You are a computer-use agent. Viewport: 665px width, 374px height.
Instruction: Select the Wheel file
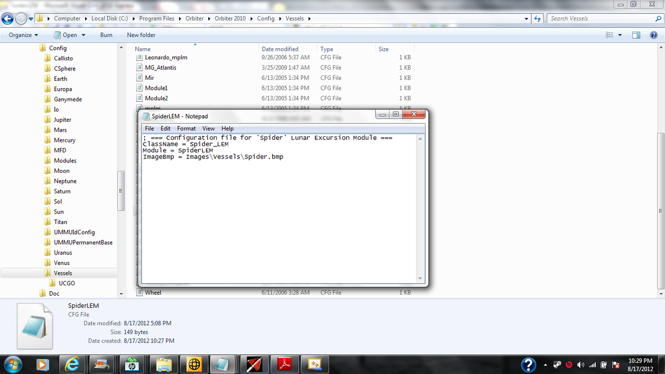(152, 293)
